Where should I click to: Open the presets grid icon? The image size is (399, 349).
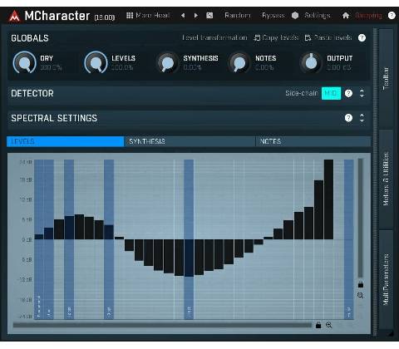click(x=130, y=15)
